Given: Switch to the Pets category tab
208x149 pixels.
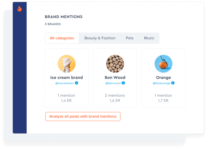Looking at the screenshot, I should (130, 38).
